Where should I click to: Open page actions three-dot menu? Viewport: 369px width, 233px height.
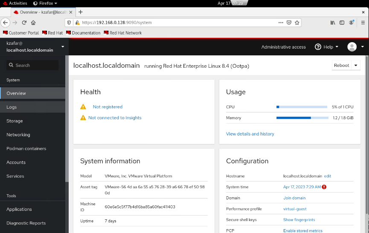point(281,23)
